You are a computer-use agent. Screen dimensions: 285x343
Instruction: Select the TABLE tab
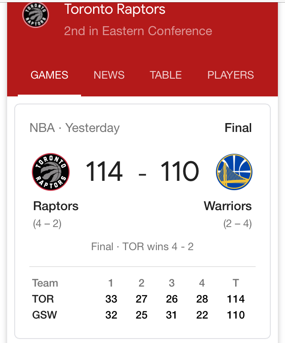166,75
